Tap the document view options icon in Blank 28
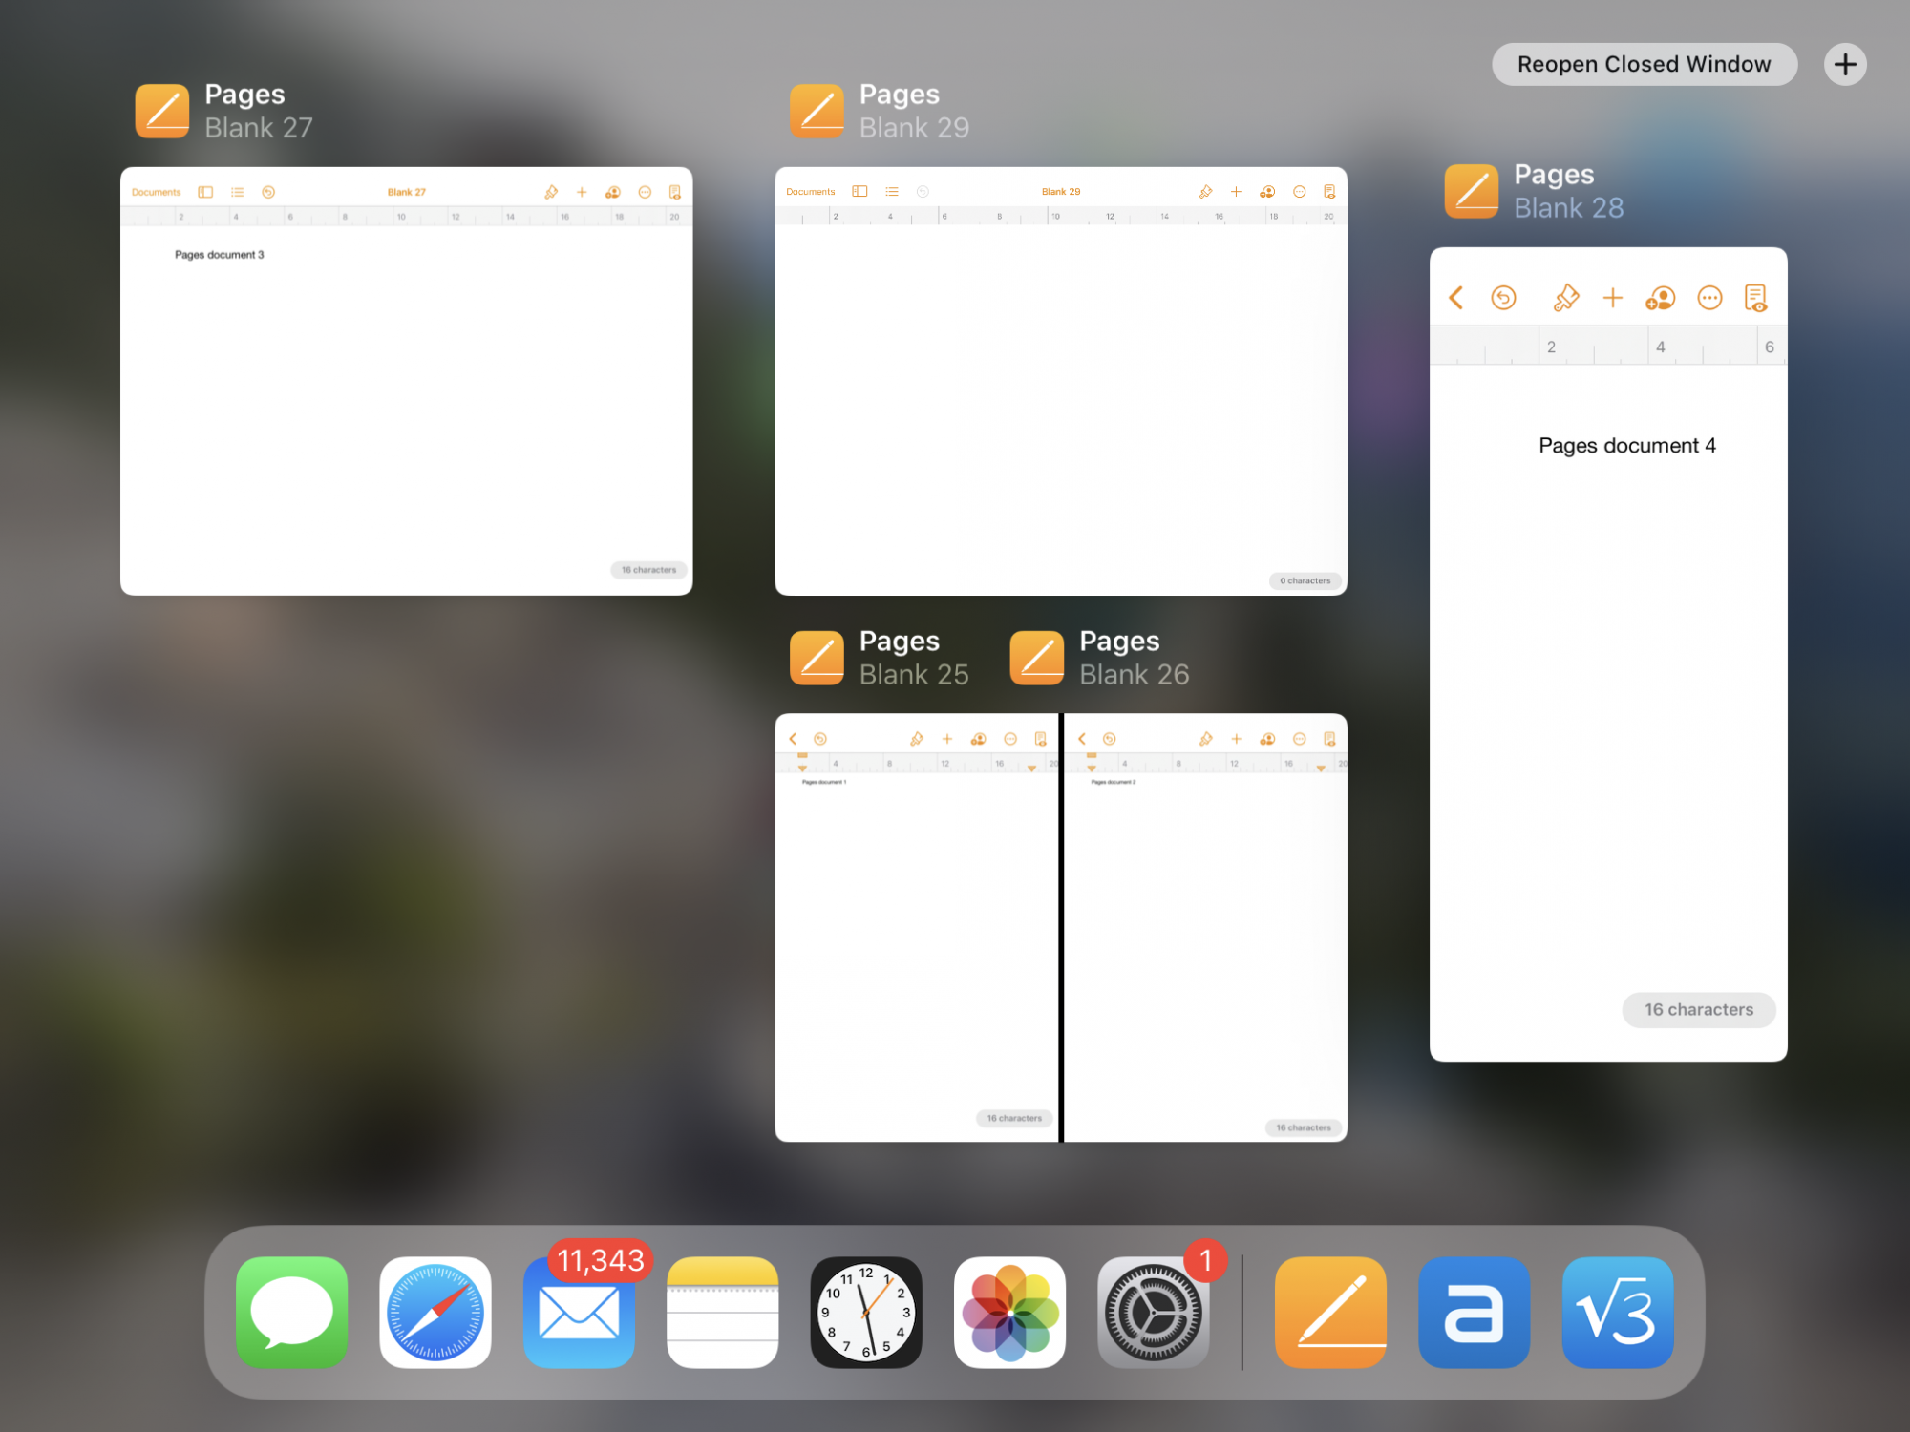This screenshot has width=1910, height=1432. coord(1755,298)
